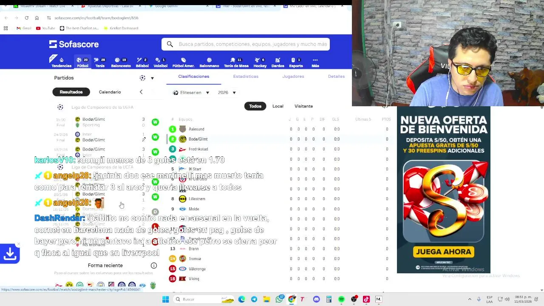Select the Calendario pill
544x306 pixels.
coord(110,92)
